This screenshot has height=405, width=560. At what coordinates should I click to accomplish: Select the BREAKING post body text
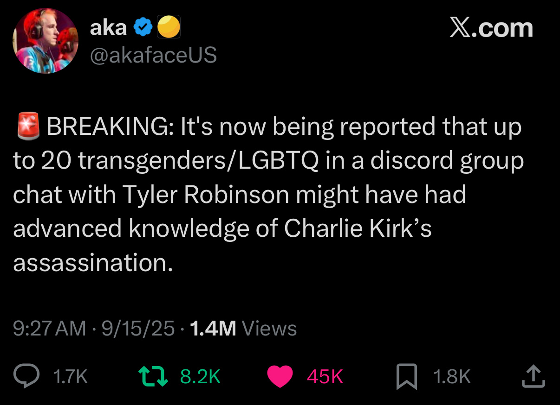click(x=268, y=194)
